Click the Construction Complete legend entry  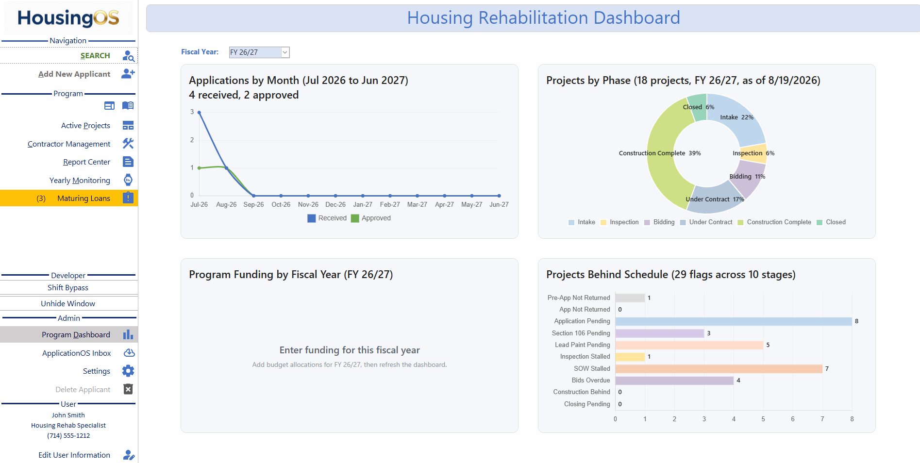coord(774,222)
